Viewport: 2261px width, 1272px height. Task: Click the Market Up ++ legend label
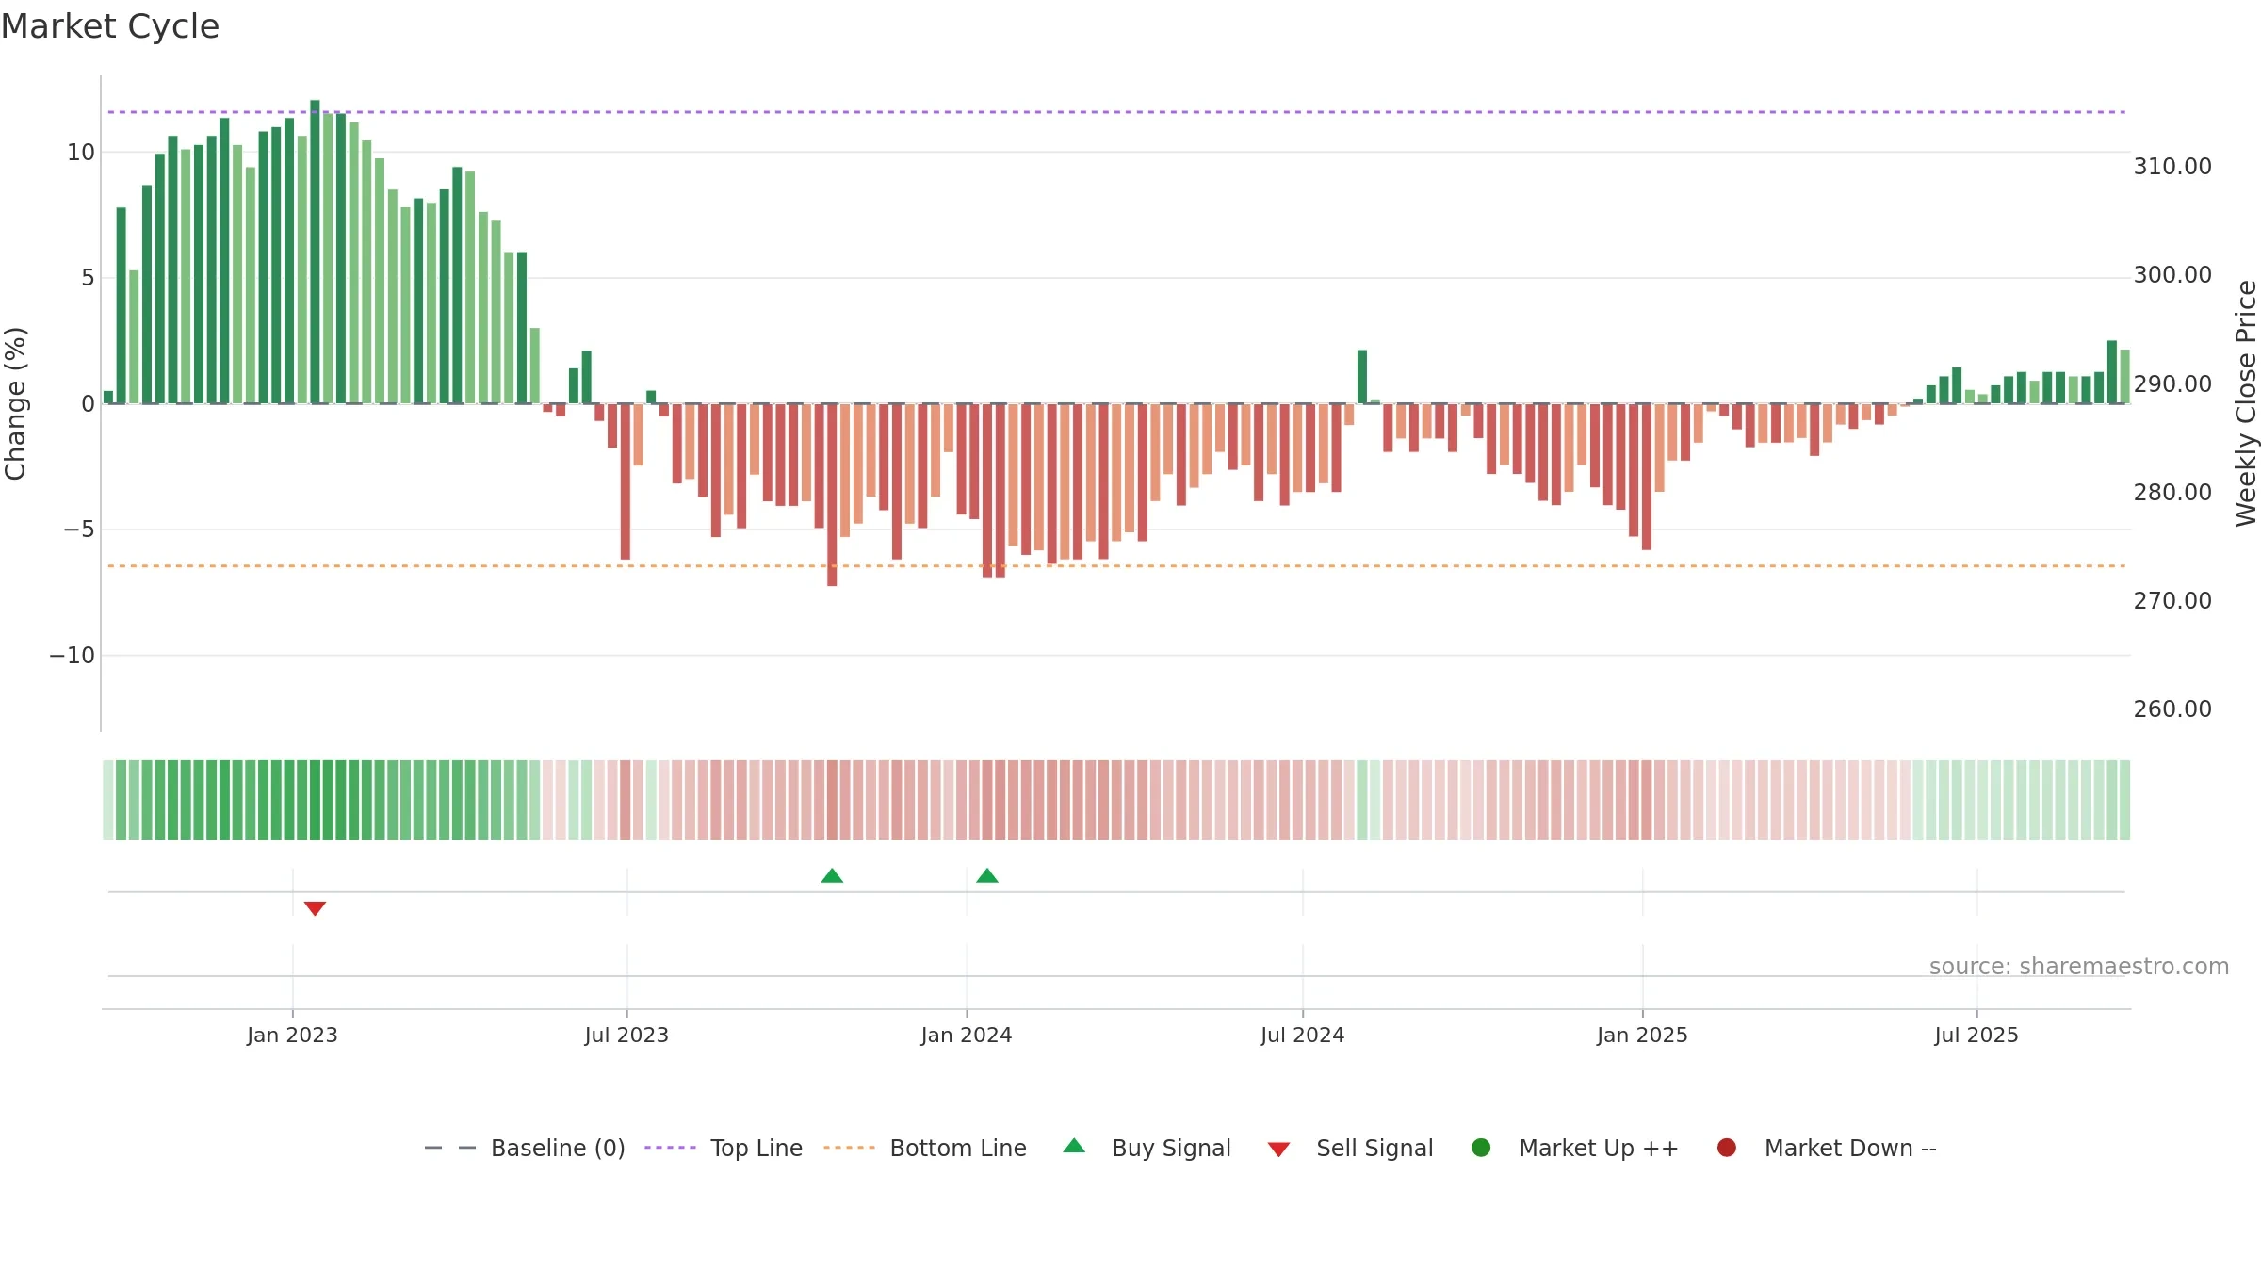1599,1148
